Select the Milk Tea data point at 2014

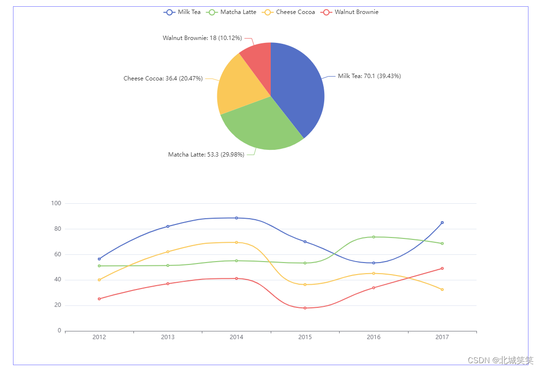point(236,218)
